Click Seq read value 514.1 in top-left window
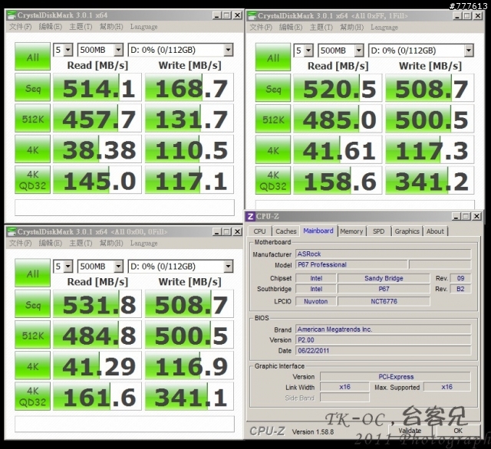The image size is (491, 449). point(97,87)
